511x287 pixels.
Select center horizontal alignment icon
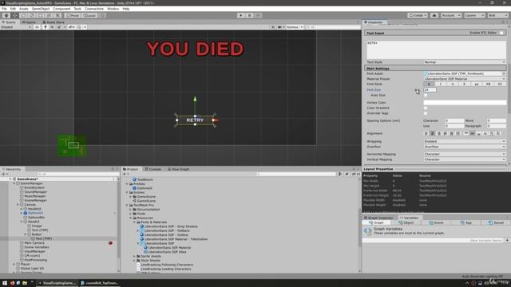433,133
